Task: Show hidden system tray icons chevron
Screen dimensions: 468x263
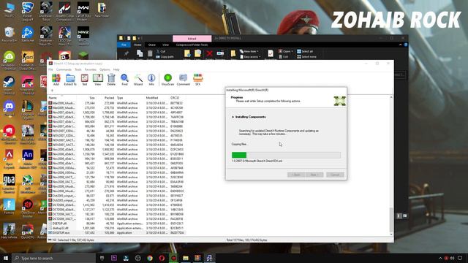Action: (440, 258)
